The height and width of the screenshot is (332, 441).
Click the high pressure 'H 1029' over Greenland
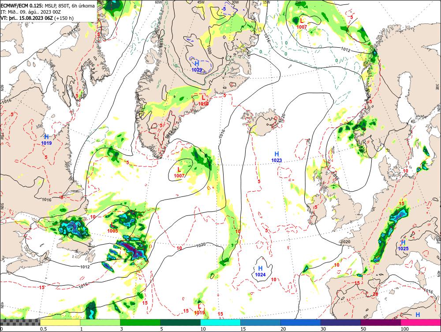coord(197,66)
